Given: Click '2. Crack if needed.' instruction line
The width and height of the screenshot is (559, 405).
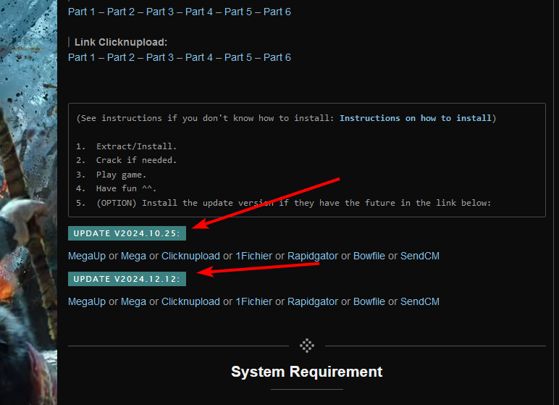Looking at the screenshot, I should pyautogui.click(x=126, y=160).
